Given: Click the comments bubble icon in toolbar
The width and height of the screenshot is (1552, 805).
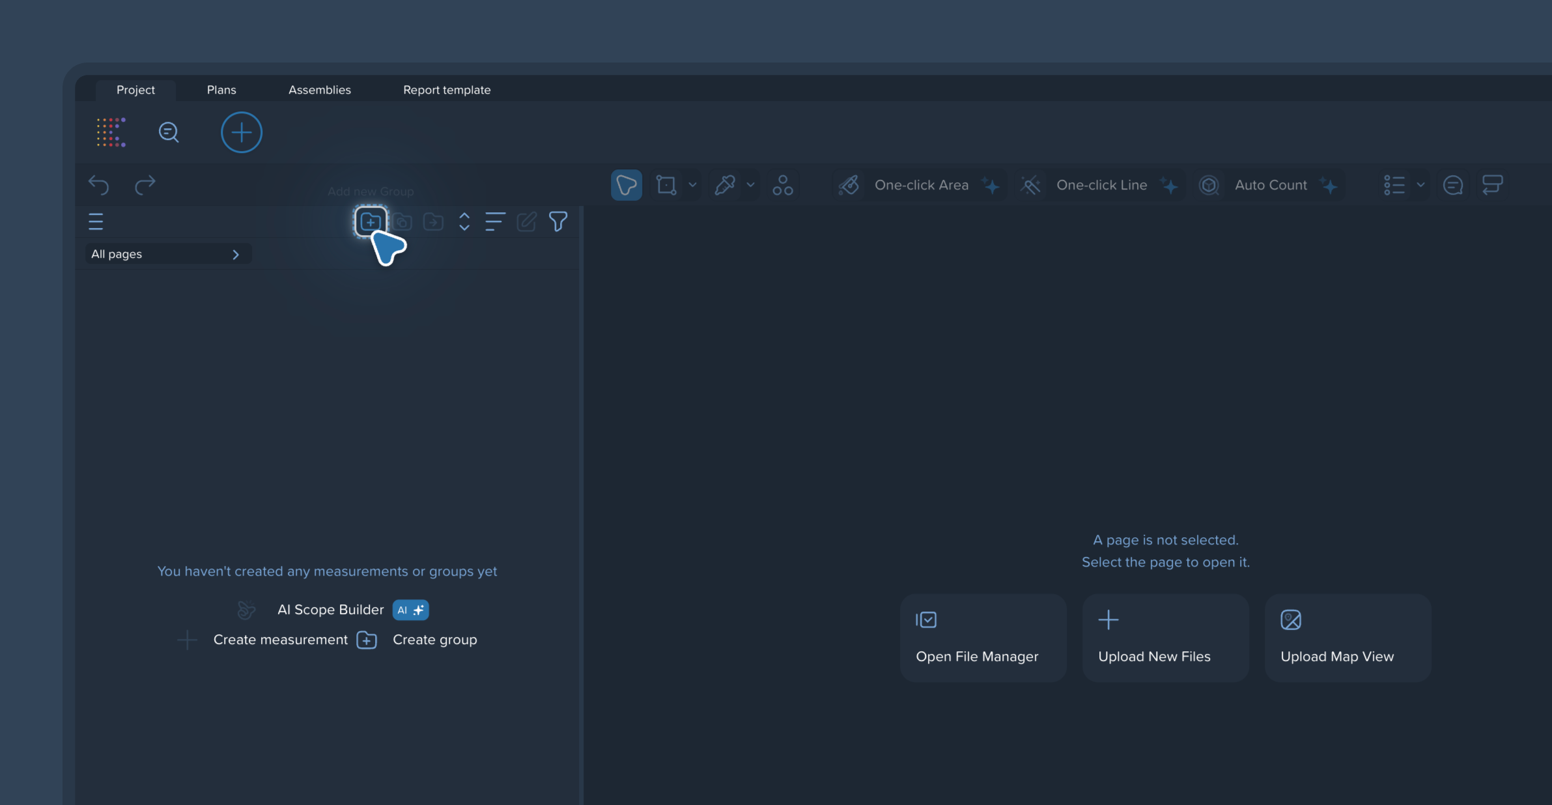Looking at the screenshot, I should pyautogui.click(x=1452, y=185).
